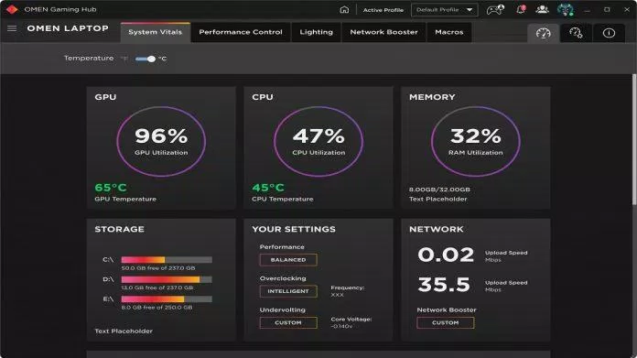
Task: Open the Lighting tab
Action: pos(316,32)
